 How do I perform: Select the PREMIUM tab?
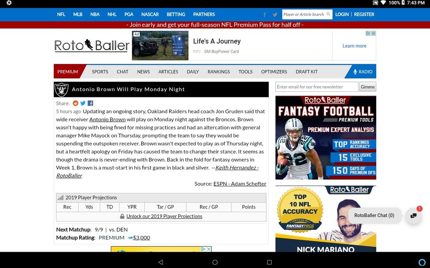[x=68, y=72]
